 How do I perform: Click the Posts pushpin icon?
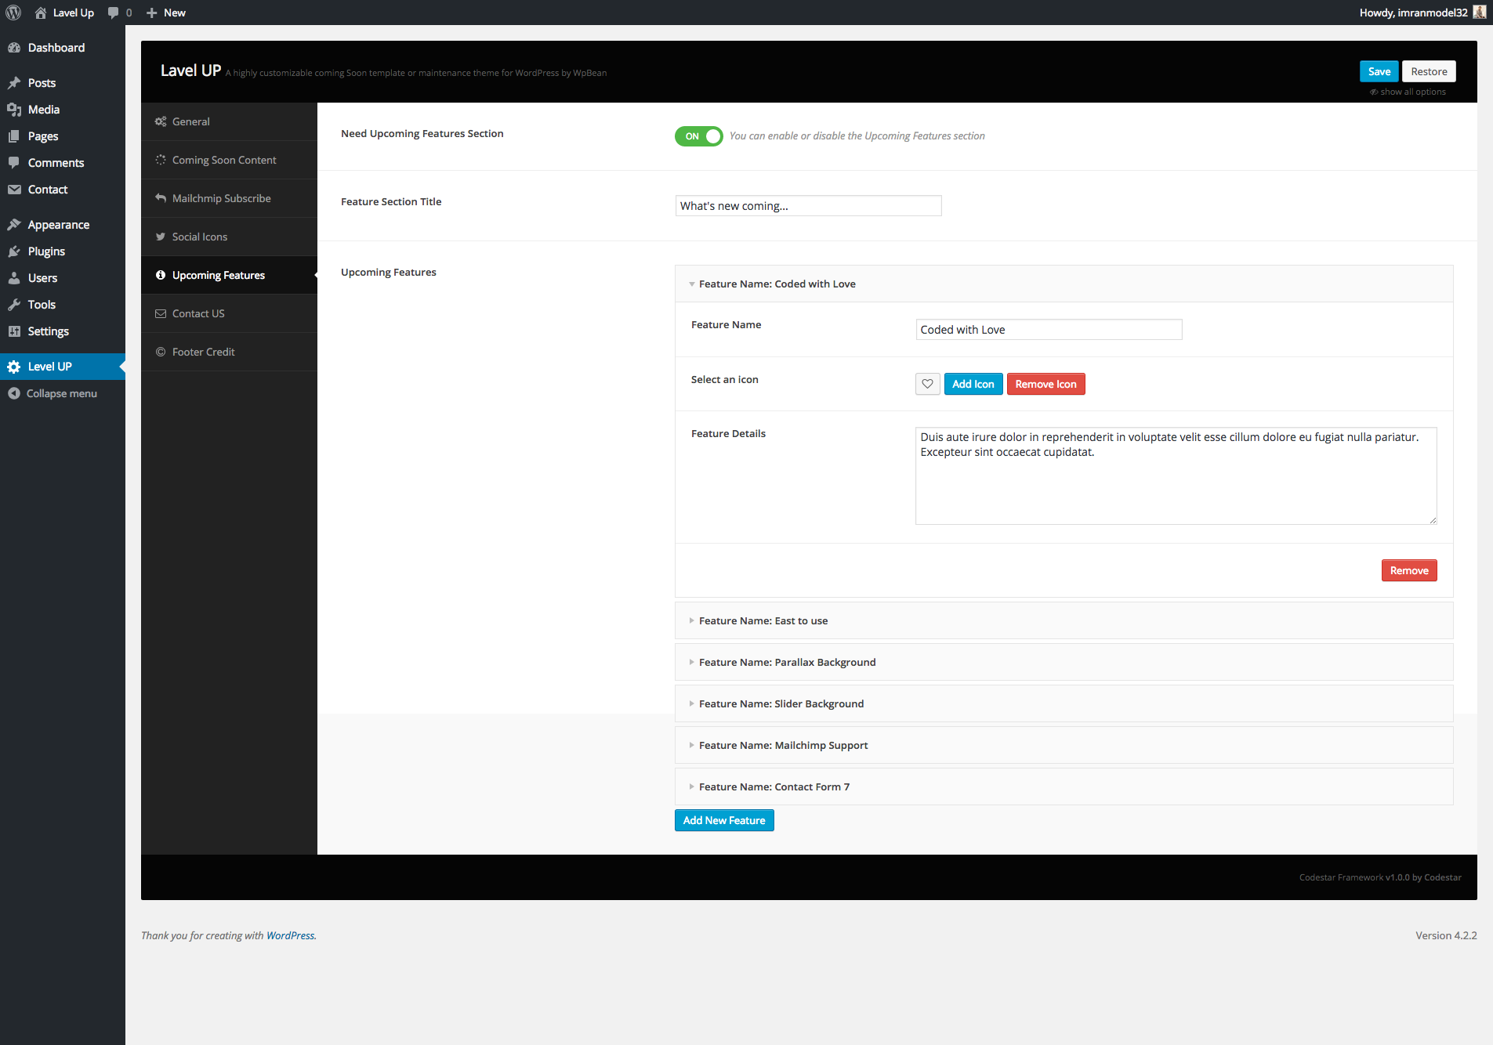[14, 83]
